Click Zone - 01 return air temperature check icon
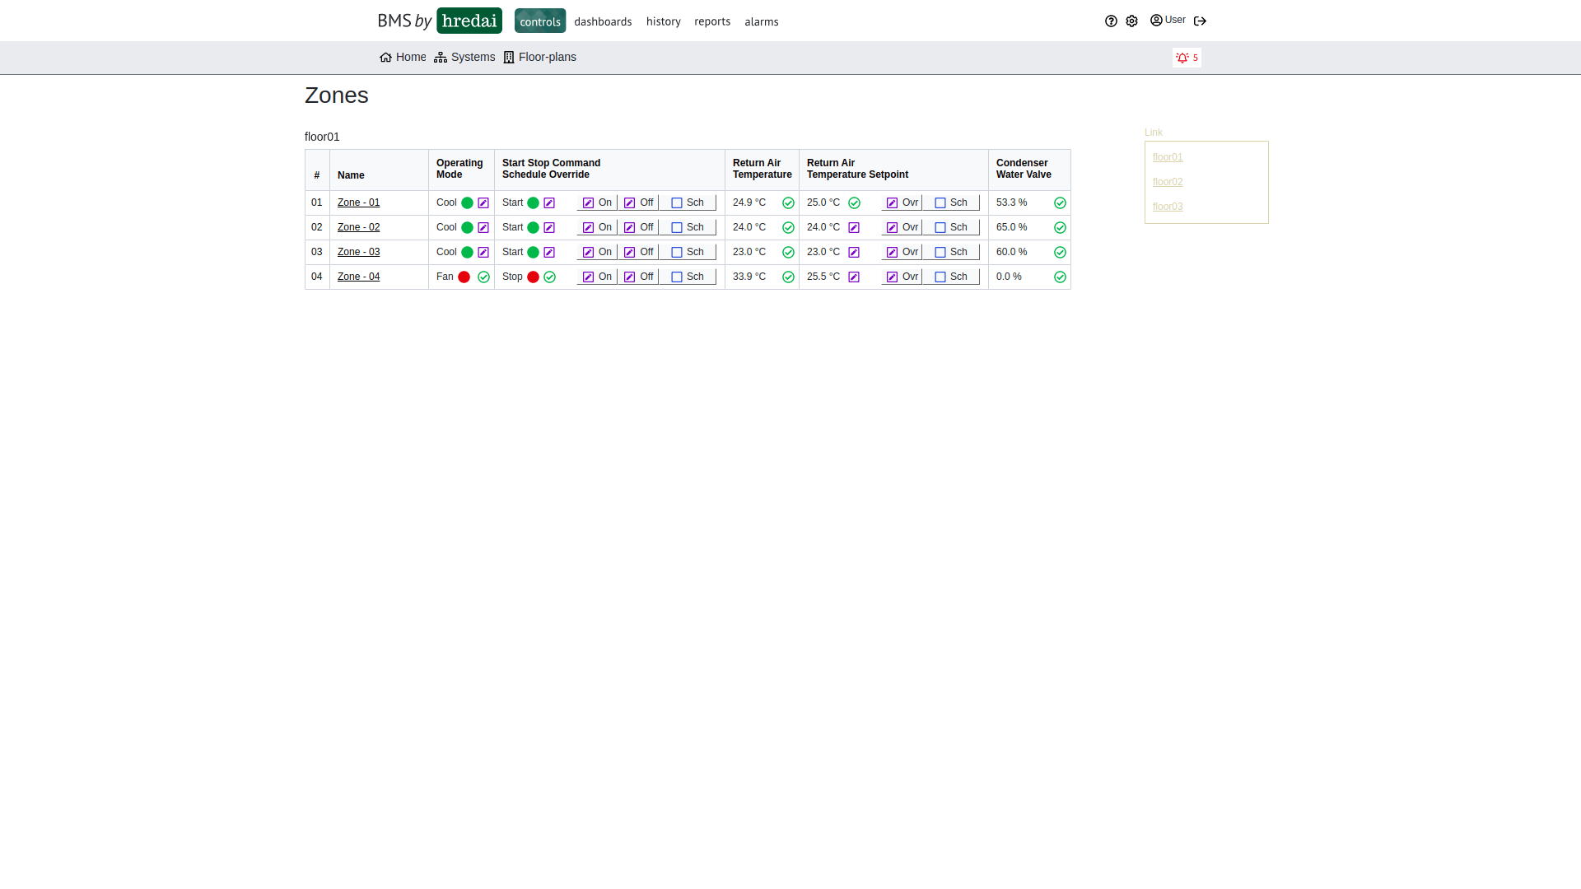Image resolution: width=1581 pixels, height=889 pixels. tap(788, 203)
